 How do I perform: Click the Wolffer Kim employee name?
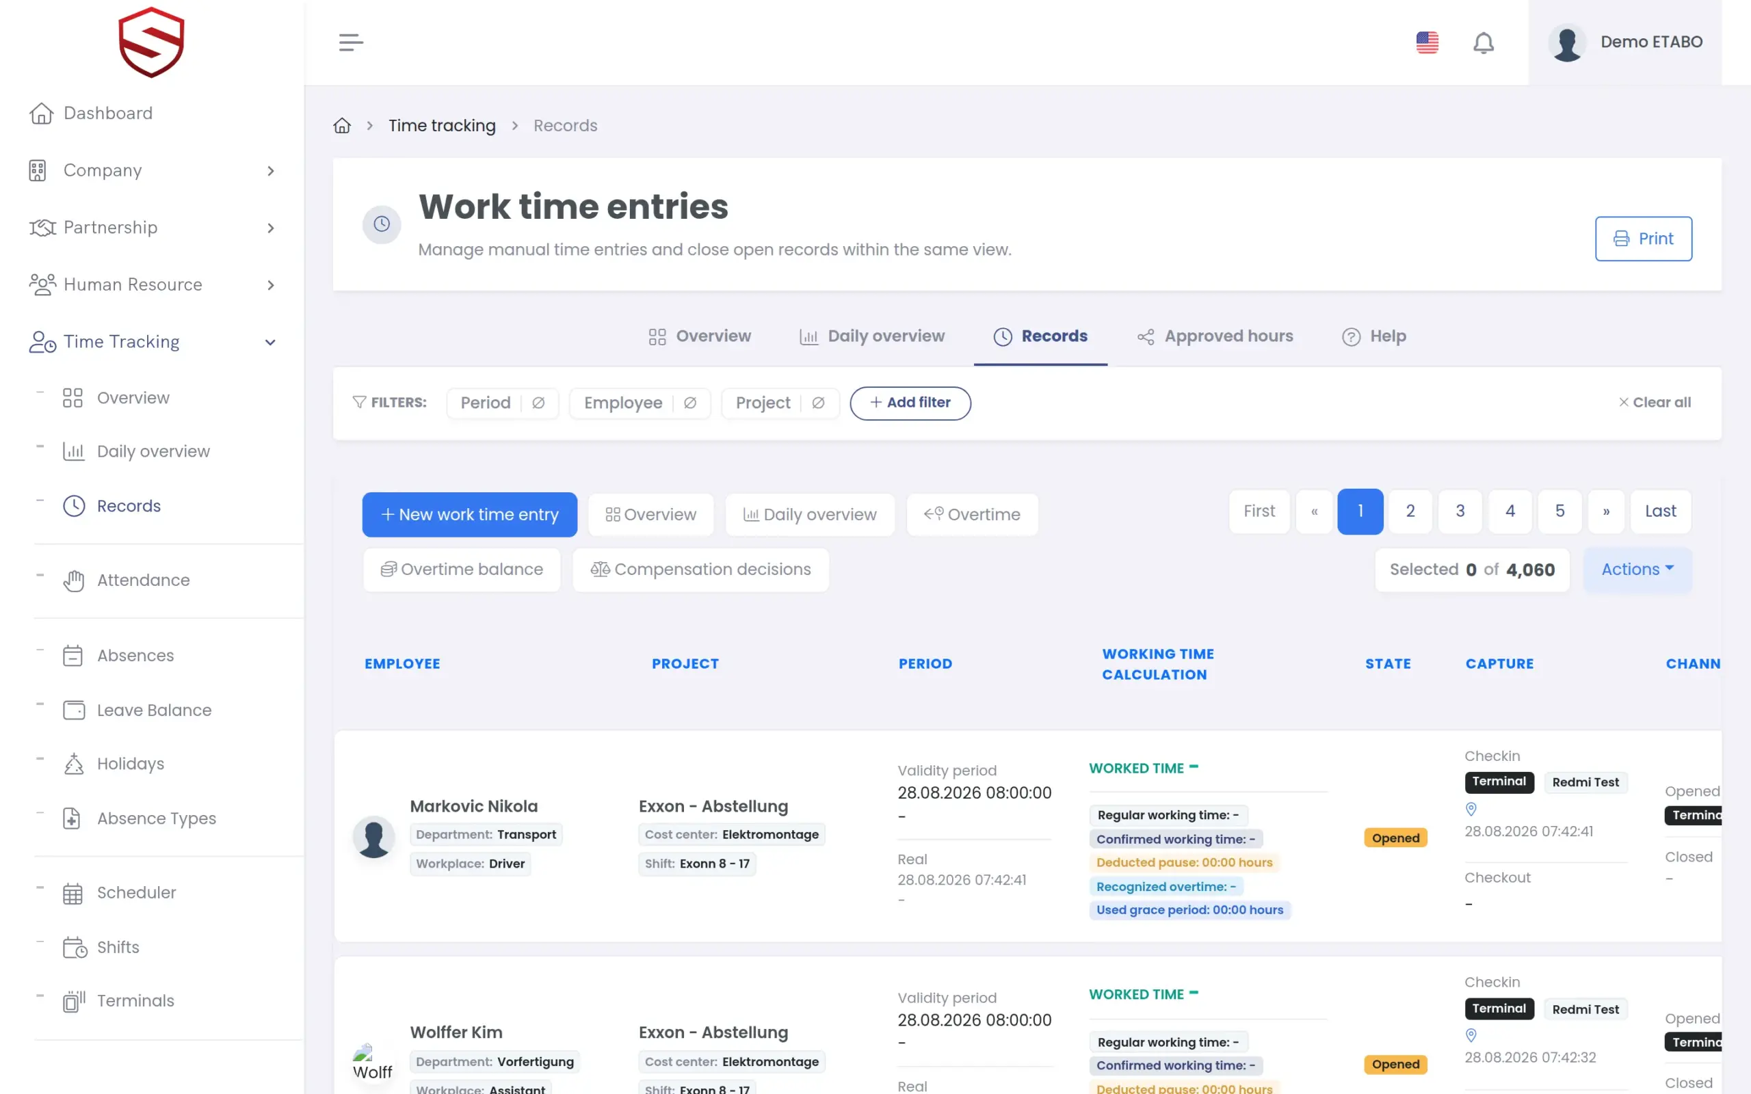pyautogui.click(x=456, y=1032)
